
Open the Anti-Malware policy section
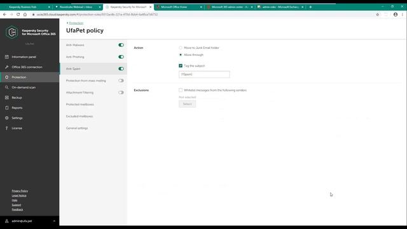click(x=75, y=45)
